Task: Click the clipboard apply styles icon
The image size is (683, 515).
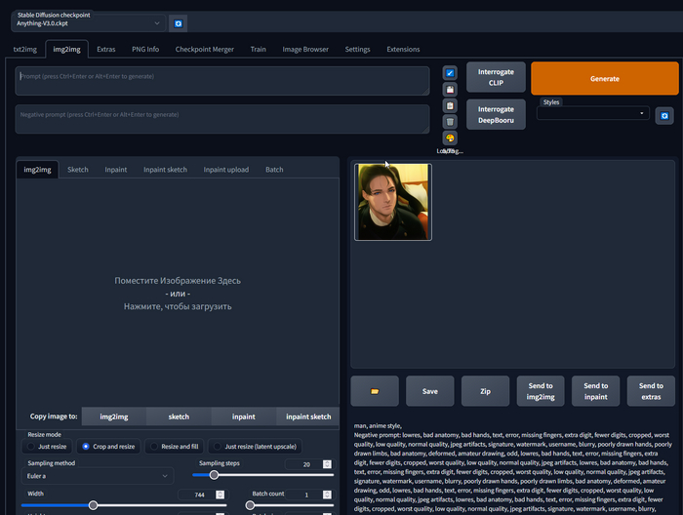Action: pos(450,105)
